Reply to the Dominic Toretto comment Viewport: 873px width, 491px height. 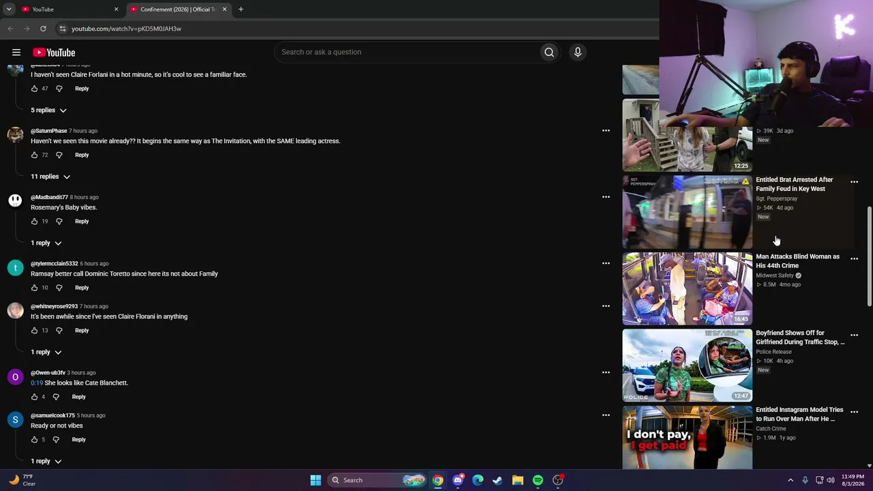pyautogui.click(x=82, y=288)
